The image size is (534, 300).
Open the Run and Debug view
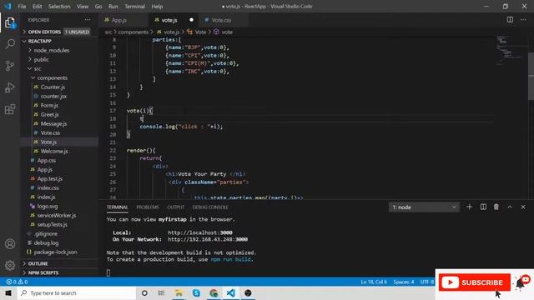click(10, 87)
